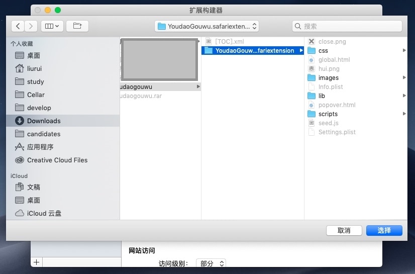Image resolution: width=415 pixels, height=274 pixels.
Task: Select the liurui home folder
Action: [34, 68]
